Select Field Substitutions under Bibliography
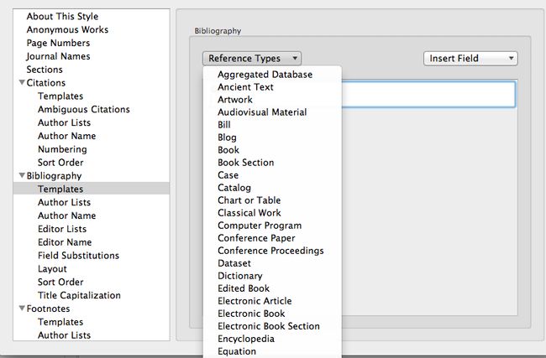This screenshot has width=546, height=358. 78,256
